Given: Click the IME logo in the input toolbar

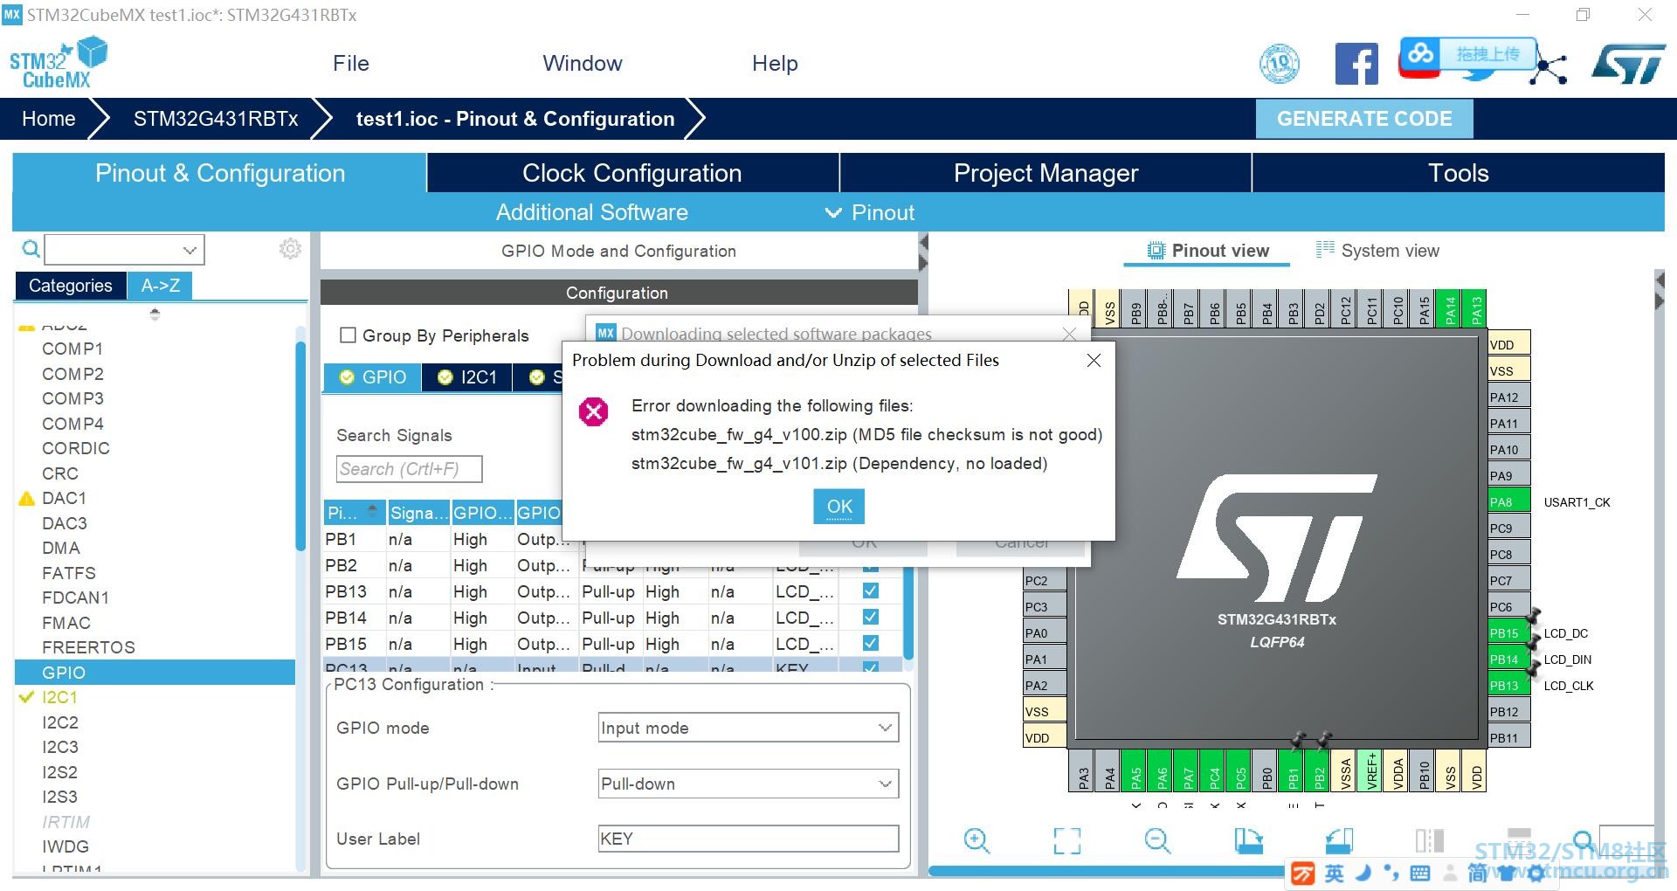Looking at the screenshot, I should pos(1302,874).
